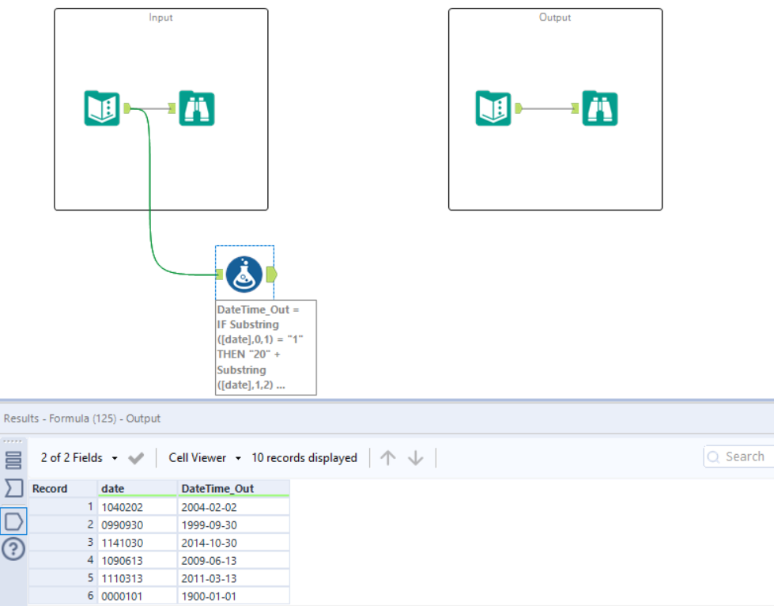Select the Record column header
This screenshot has height=606, width=774.
pos(62,488)
